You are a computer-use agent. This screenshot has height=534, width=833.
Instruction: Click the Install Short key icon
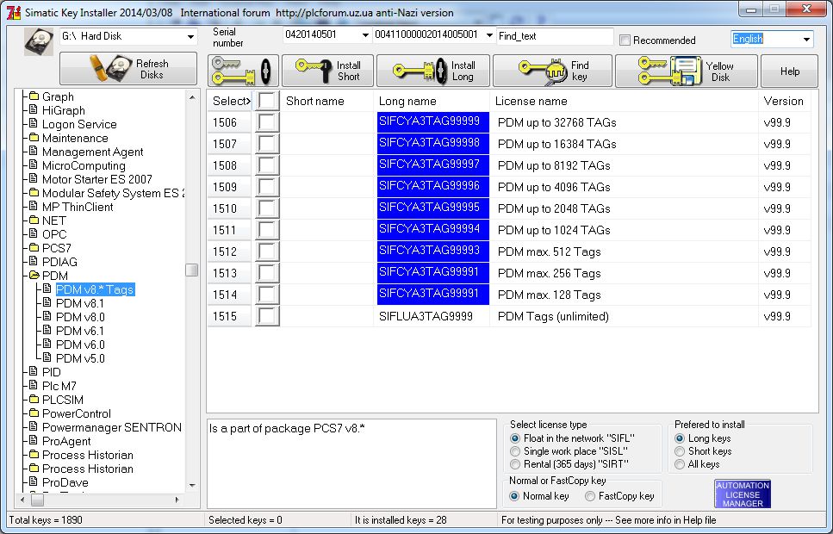point(314,71)
